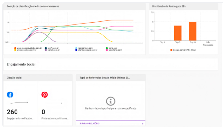Screen dimensions: 223x130
Task: Select the Top 5 orange bar
Action: 178,33
